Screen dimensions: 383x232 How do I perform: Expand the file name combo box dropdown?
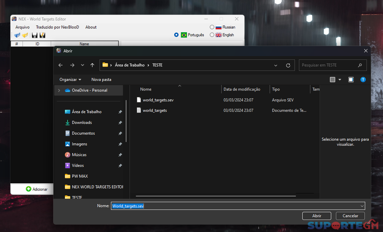[362, 206]
